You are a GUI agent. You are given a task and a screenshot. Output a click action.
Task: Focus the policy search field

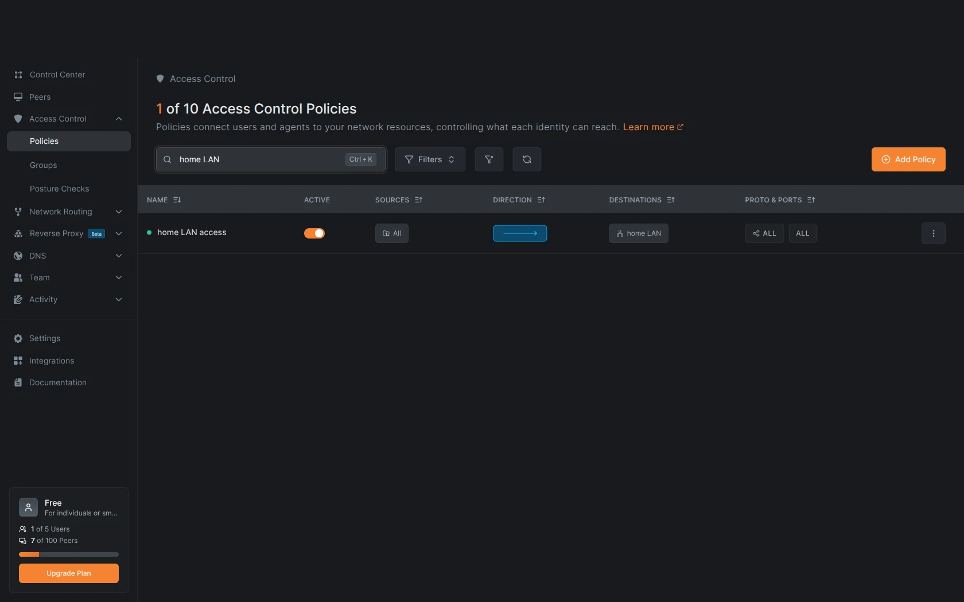[x=271, y=159]
